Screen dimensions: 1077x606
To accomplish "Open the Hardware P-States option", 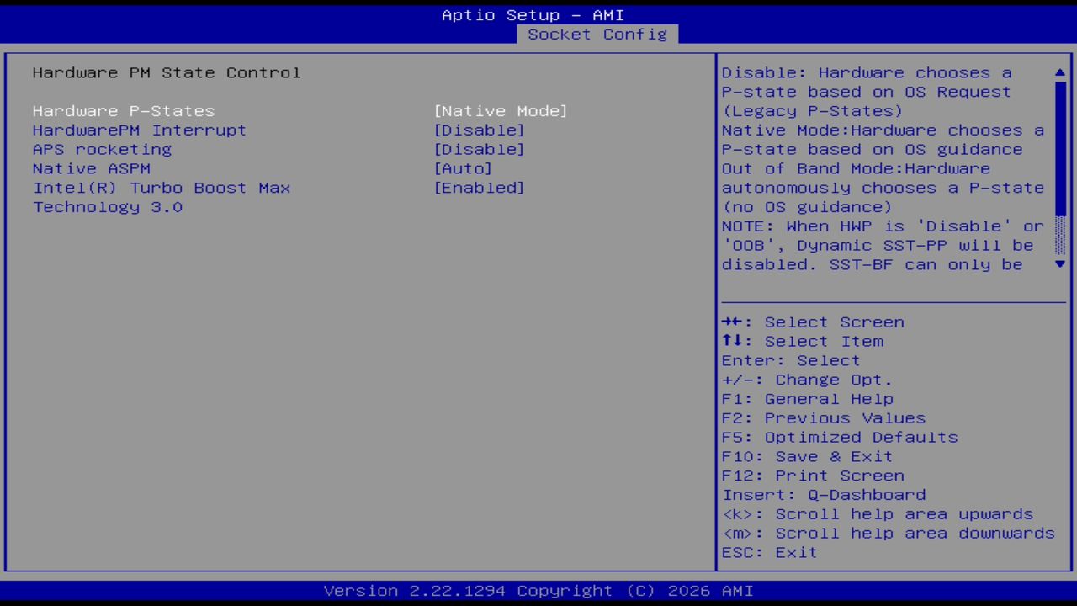I will (x=123, y=110).
